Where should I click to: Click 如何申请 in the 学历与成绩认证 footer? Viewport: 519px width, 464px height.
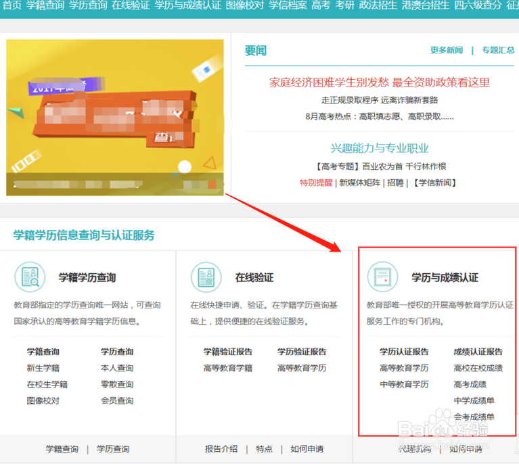pyautogui.click(x=466, y=448)
